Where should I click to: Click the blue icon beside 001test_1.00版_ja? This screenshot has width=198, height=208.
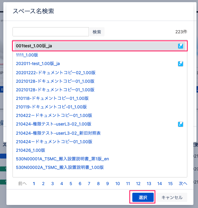[181, 46]
